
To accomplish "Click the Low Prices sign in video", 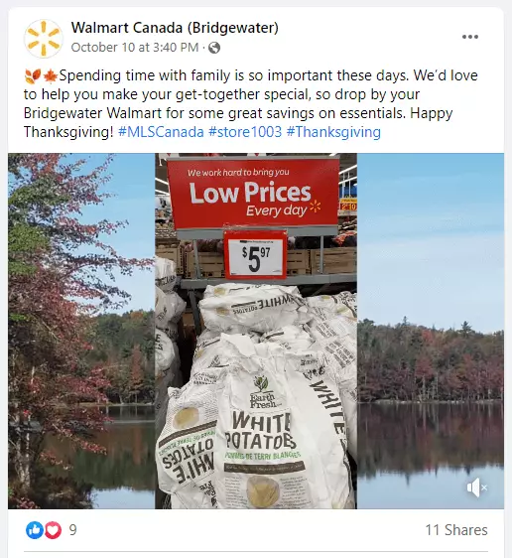I will (253, 194).
